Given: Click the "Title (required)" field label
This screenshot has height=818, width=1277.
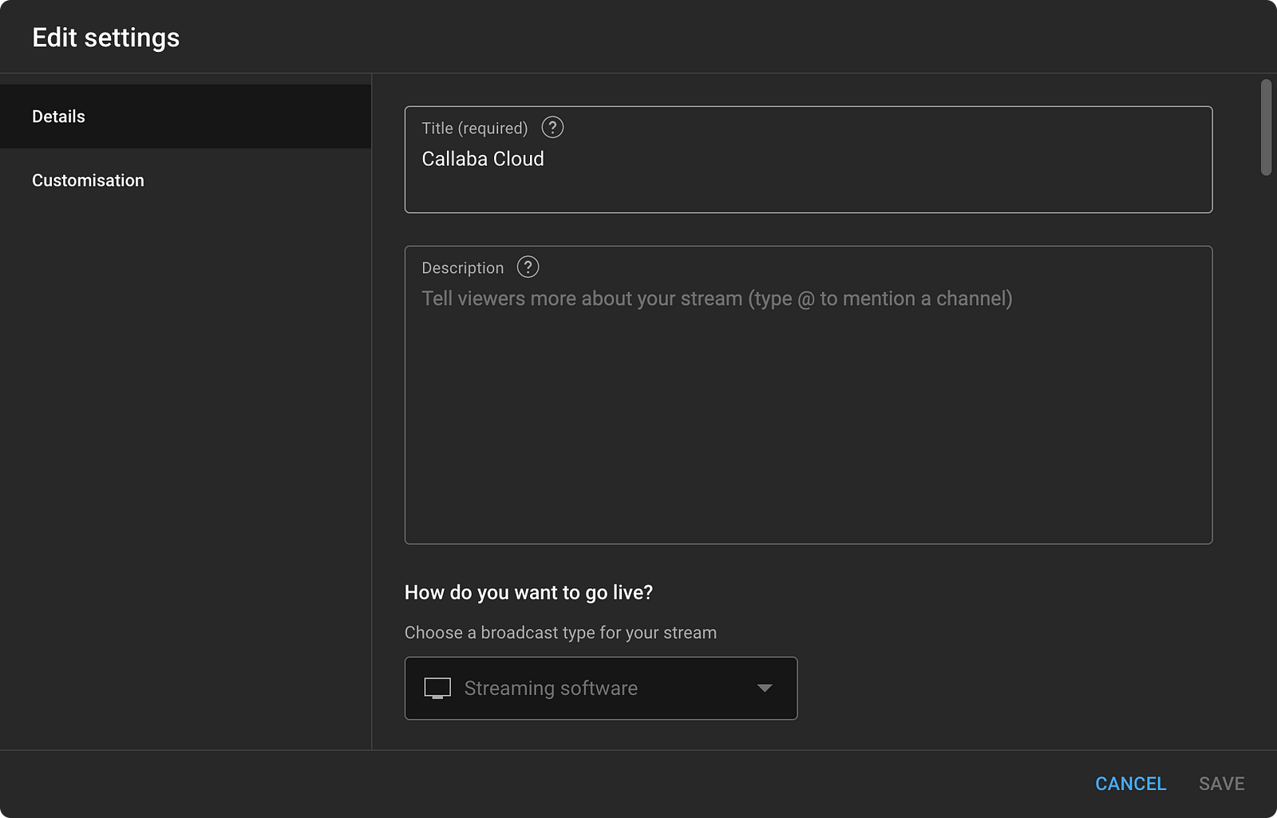Looking at the screenshot, I should tap(475, 128).
